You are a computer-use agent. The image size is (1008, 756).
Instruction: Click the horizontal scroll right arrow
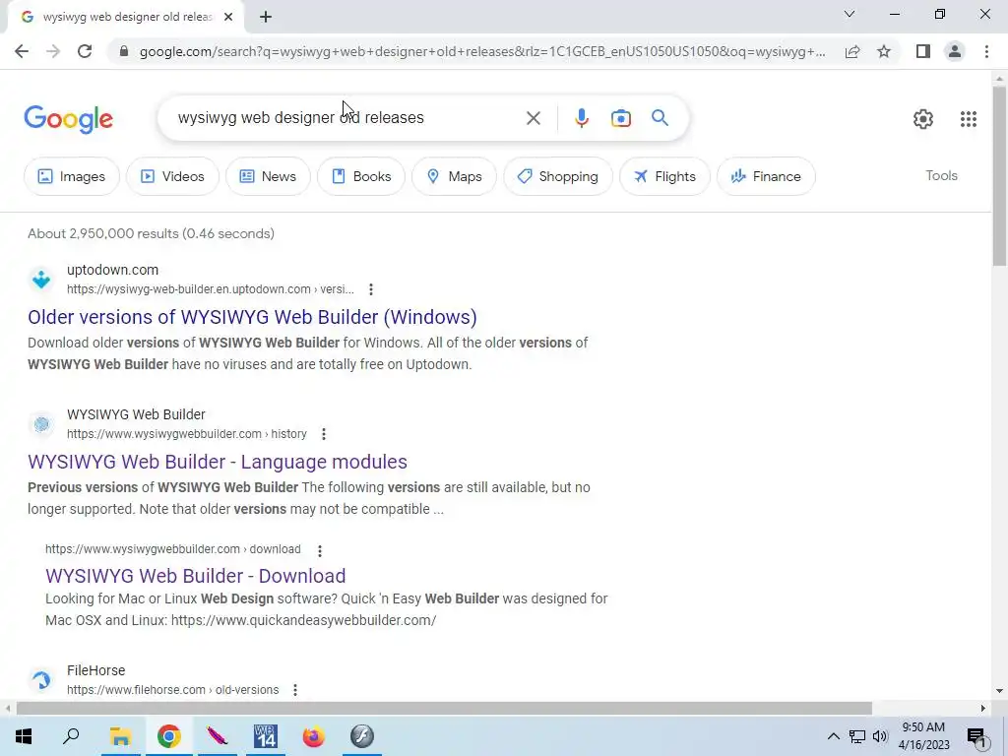(983, 709)
